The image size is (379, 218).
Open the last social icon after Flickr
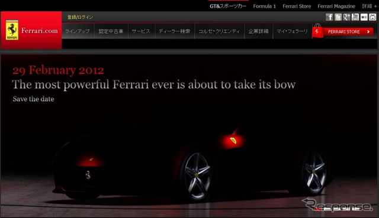pos(372,17)
